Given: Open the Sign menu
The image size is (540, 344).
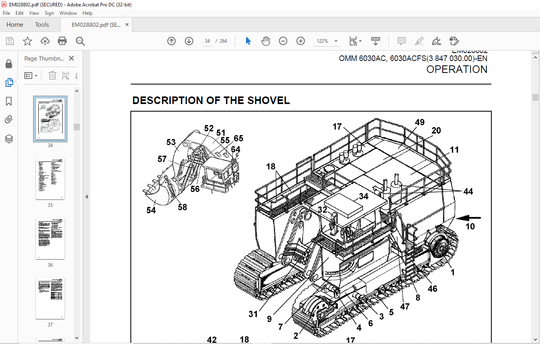Looking at the screenshot, I should tap(49, 13).
